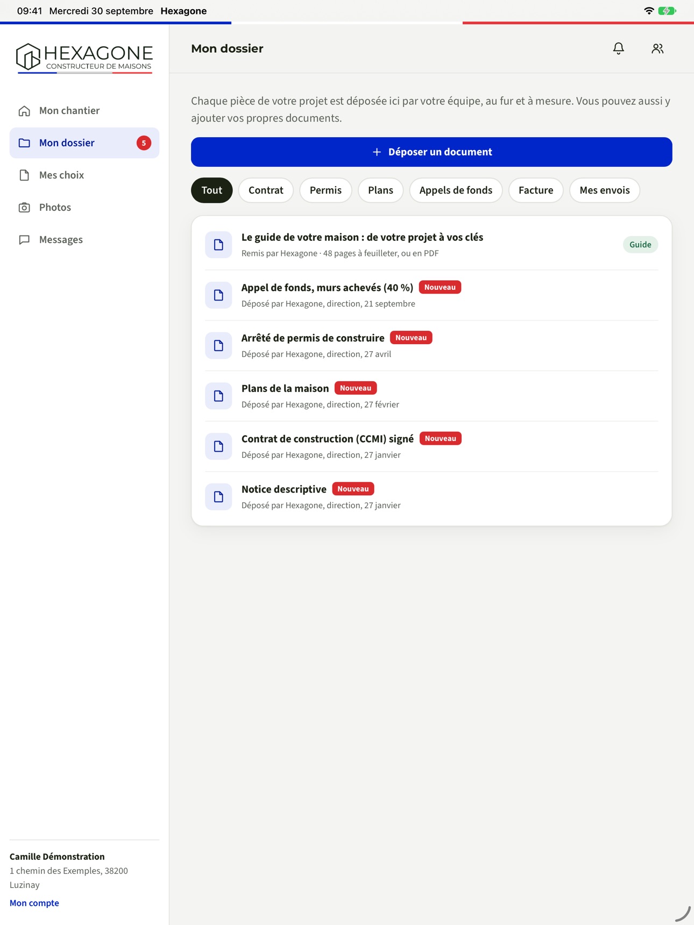Open 'Le guide de votre maison' document title
The height and width of the screenshot is (925, 694).
pyautogui.click(x=362, y=237)
